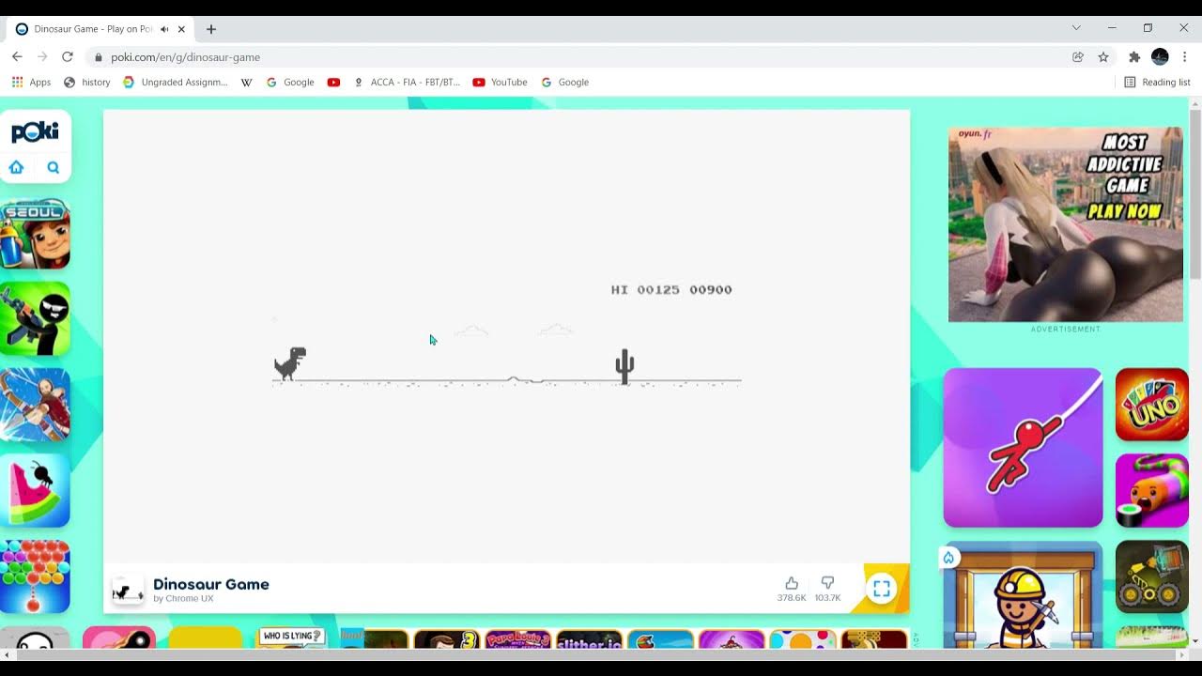The height and width of the screenshot is (676, 1202).
Task: Open Ungraded Assignment bookmark
Action: (x=176, y=83)
